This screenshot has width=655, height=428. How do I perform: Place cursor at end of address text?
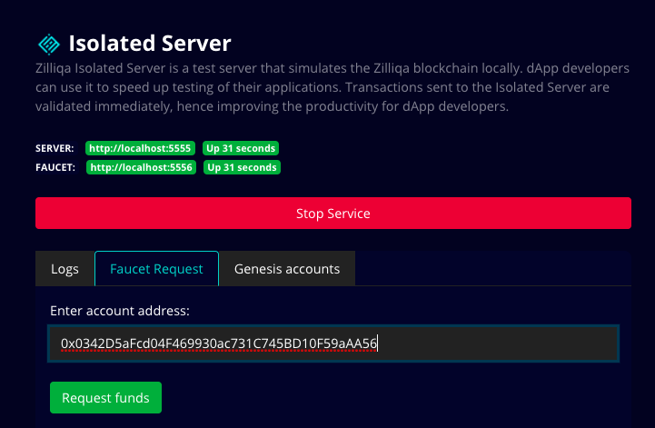(378, 343)
